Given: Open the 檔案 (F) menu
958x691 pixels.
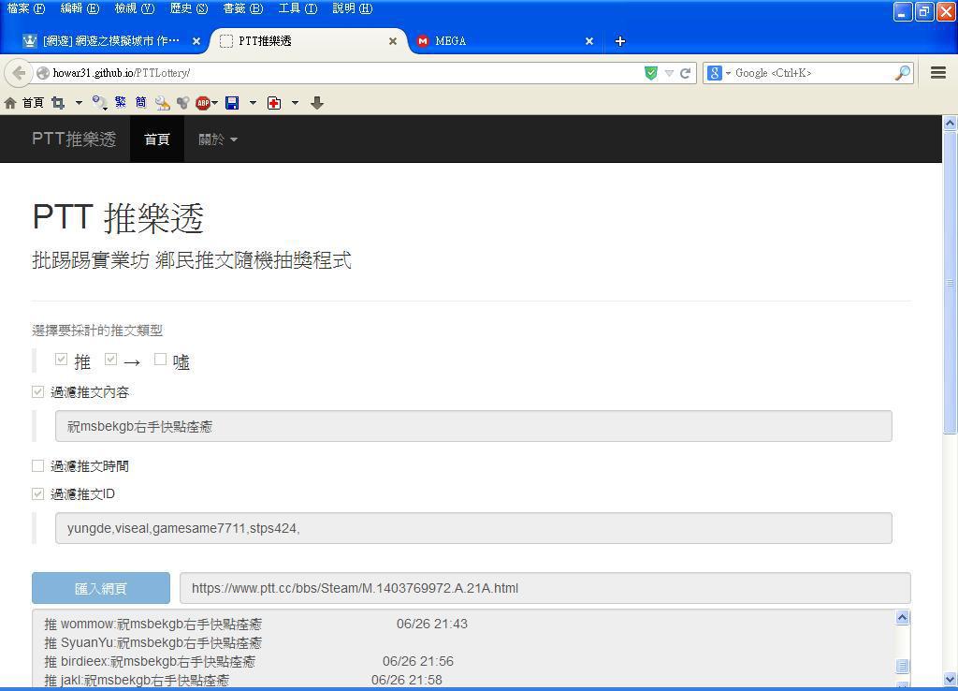Looking at the screenshot, I should click(x=25, y=8).
